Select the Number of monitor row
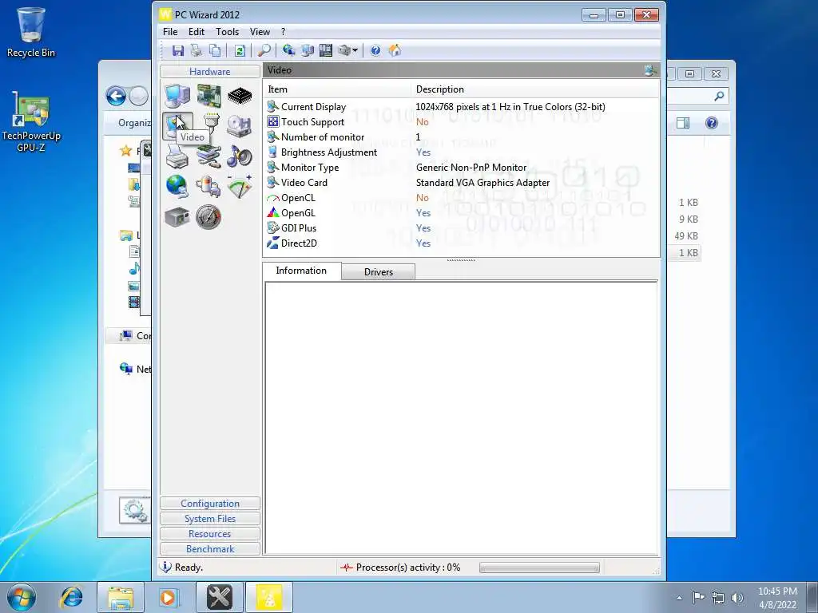The height and width of the screenshot is (613, 818). pos(461,137)
